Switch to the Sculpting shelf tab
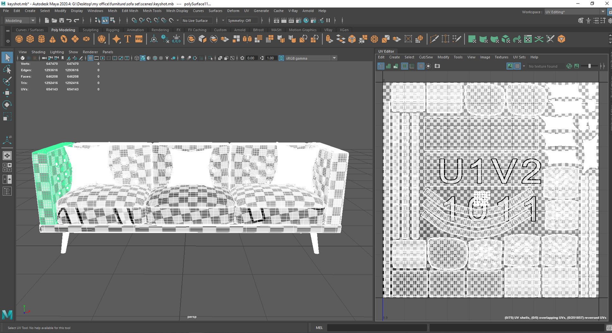 coord(91,30)
